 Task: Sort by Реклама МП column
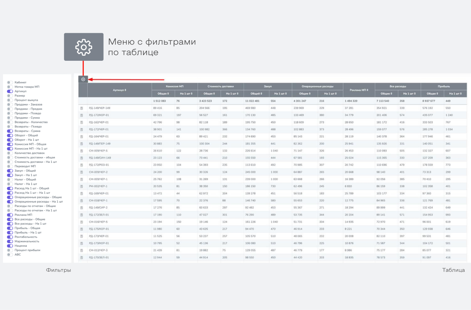tap(359, 90)
